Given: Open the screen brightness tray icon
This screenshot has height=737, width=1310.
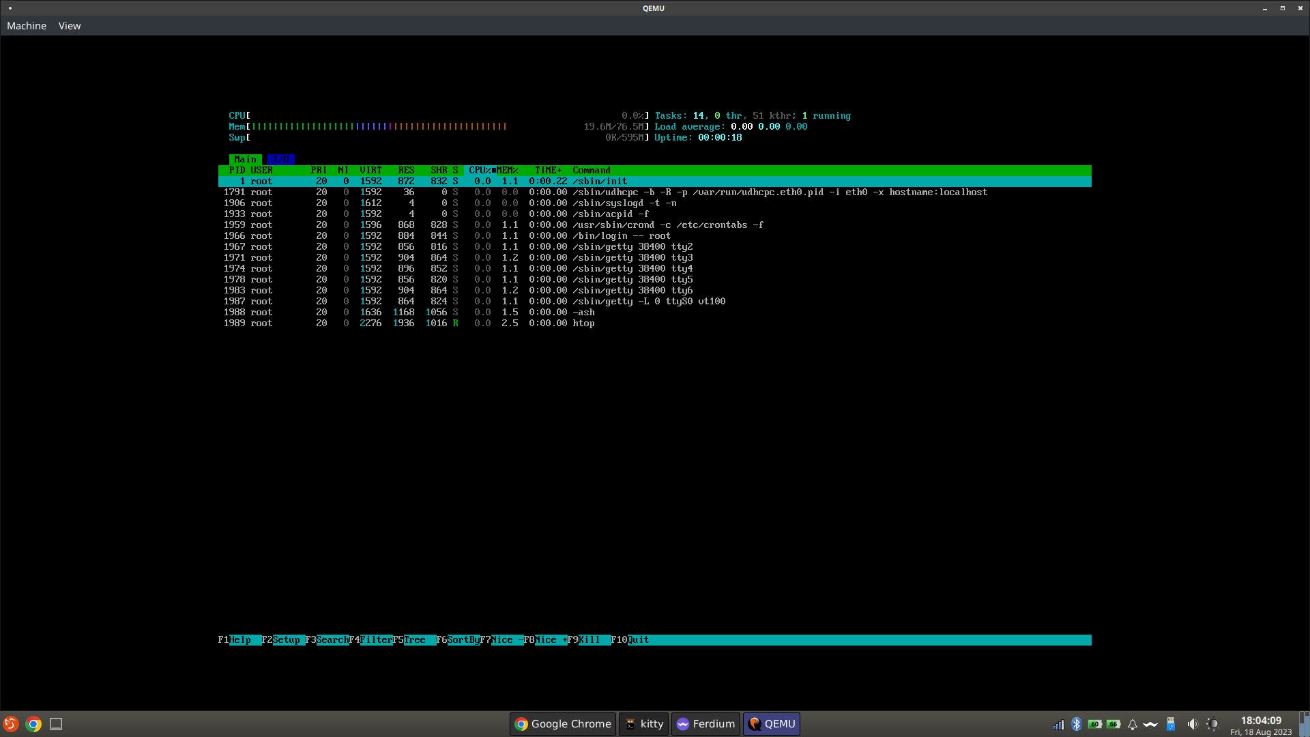Looking at the screenshot, I should [x=1212, y=724].
